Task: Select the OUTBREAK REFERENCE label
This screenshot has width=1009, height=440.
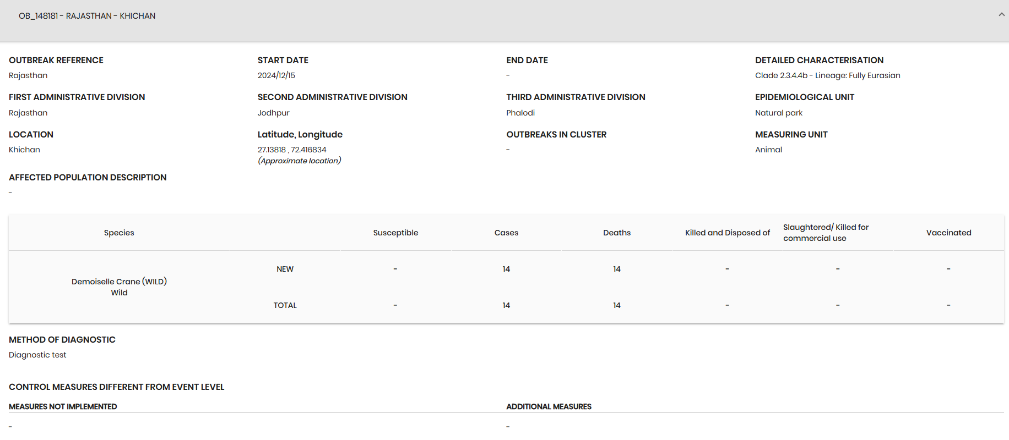Action: click(x=56, y=61)
